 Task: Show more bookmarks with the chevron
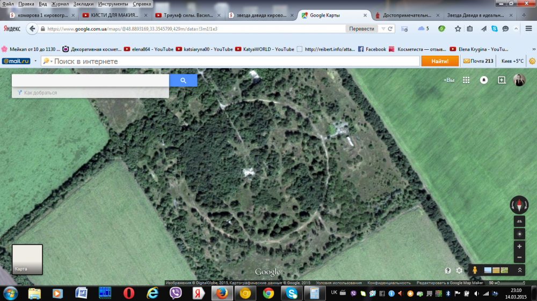click(x=534, y=49)
